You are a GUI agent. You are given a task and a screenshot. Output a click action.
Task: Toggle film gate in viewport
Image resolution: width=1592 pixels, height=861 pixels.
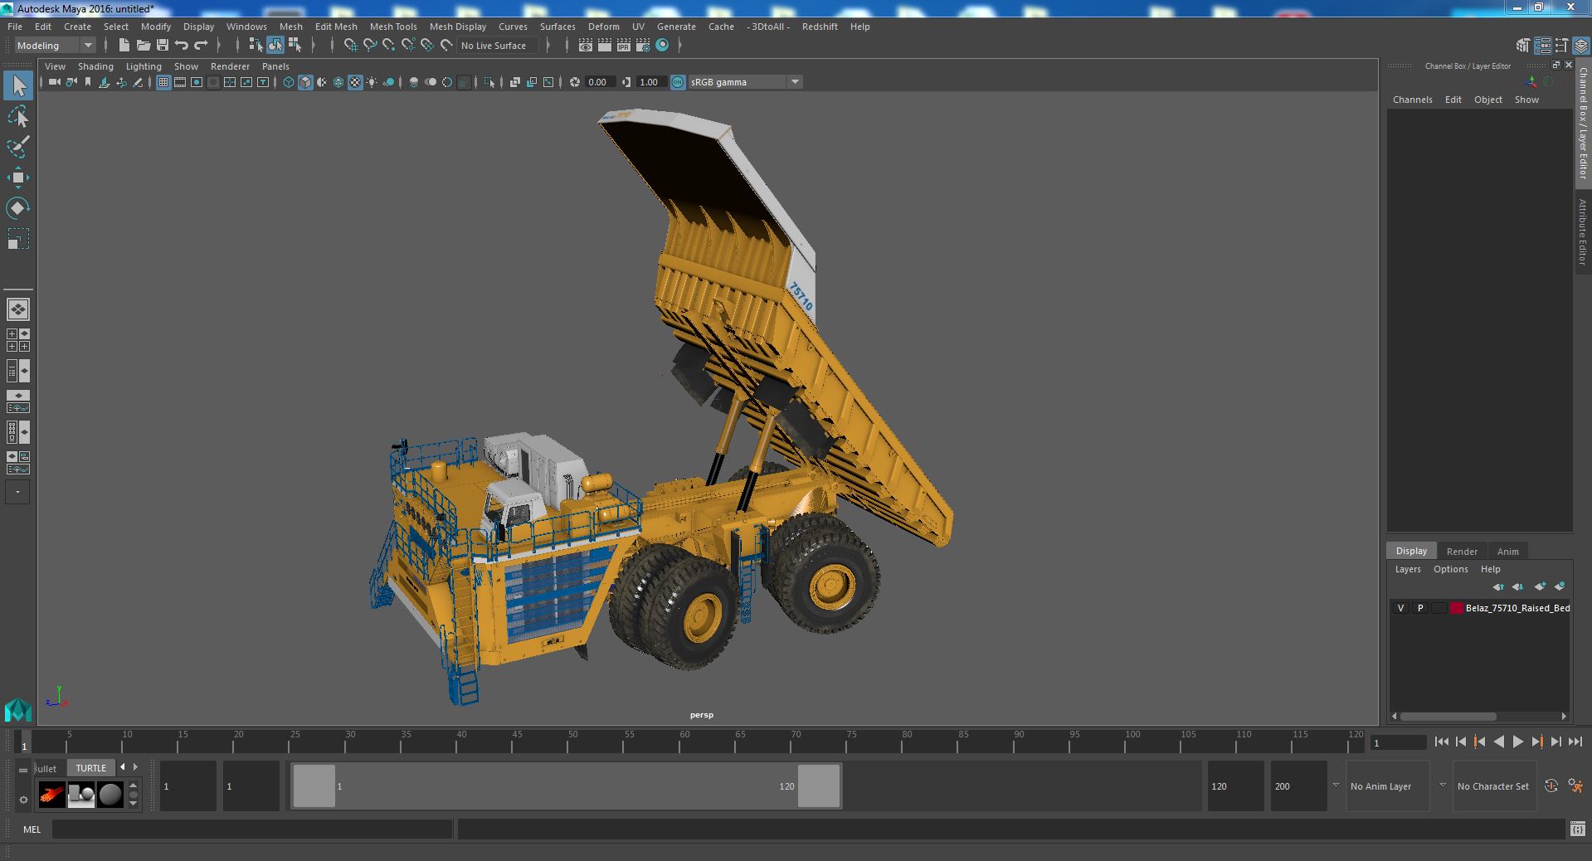pos(180,82)
